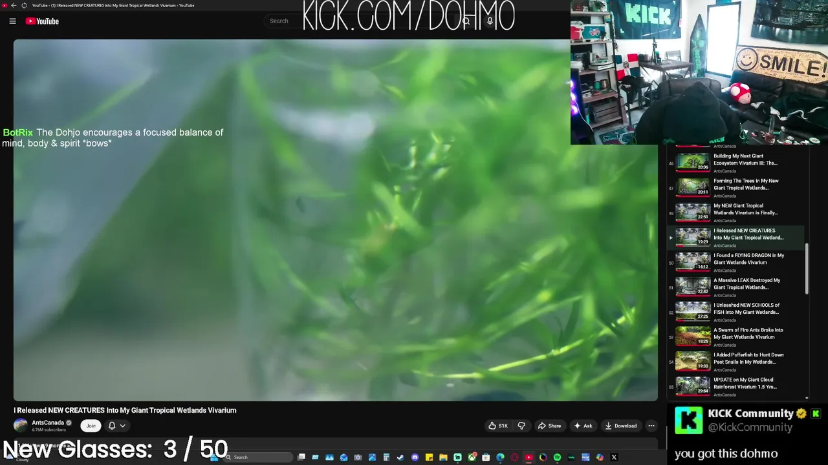
Task: Launch Calculator from the taskbar
Action: 386,457
